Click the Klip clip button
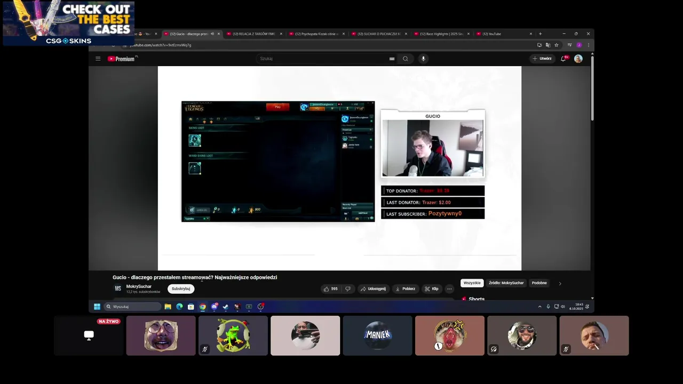This screenshot has height=384, width=683. [x=431, y=289]
